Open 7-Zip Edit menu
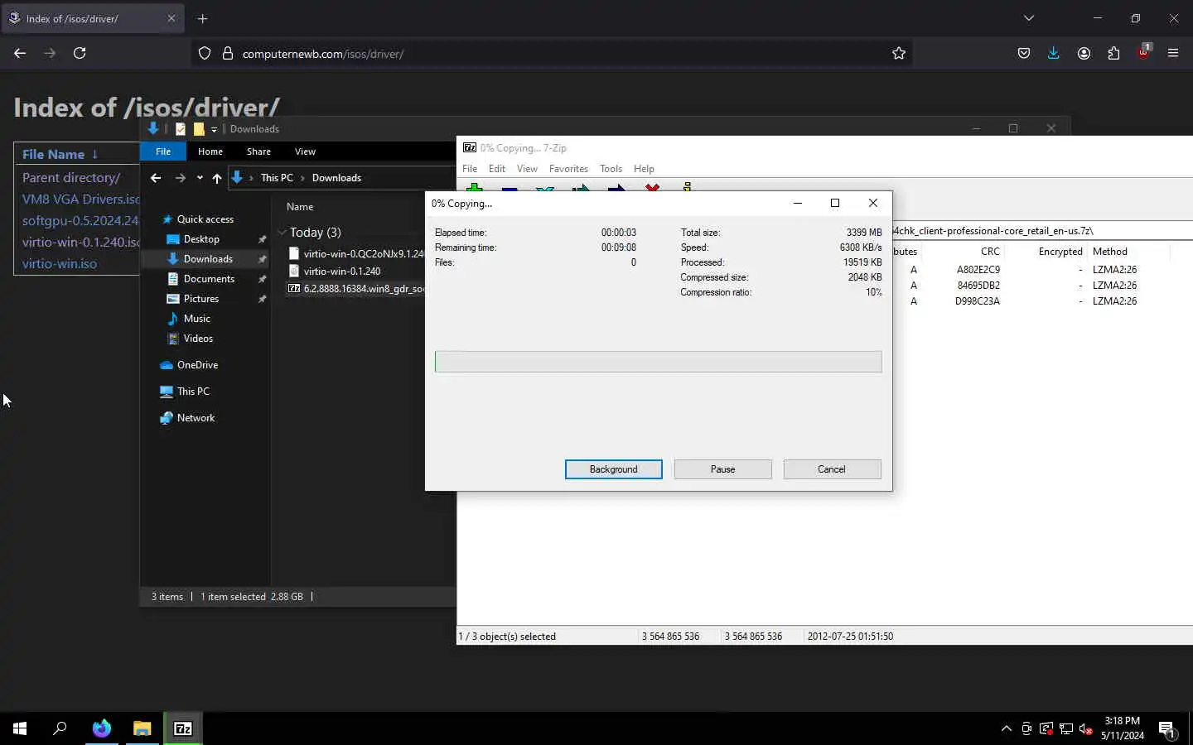The image size is (1193, 745). pyautogui.click(x=497, y=169)
